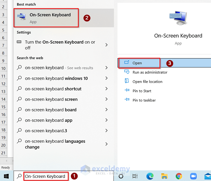
Task: Open the On-Screen Keyboard best match result
Action: (x=64, y=18)
